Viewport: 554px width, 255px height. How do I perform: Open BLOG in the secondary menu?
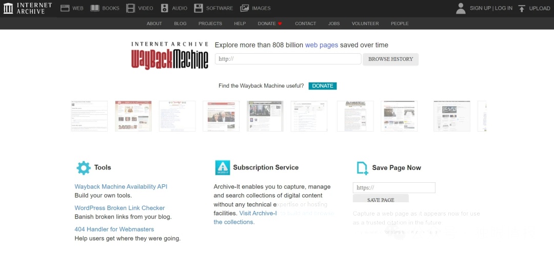click(x=180, y=24)
